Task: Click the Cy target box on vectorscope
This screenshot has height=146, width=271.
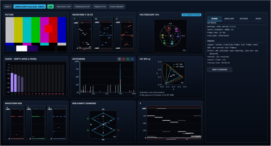Action: 172,43
